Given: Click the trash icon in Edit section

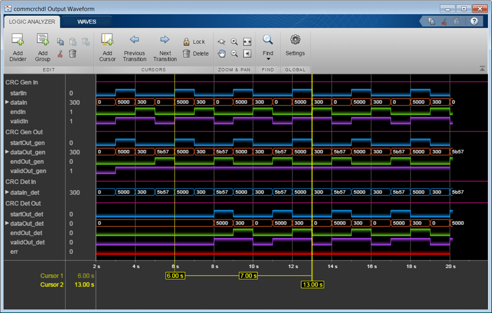Looking at the screenshot, I should pyautogui.click(x=73, y=54).
